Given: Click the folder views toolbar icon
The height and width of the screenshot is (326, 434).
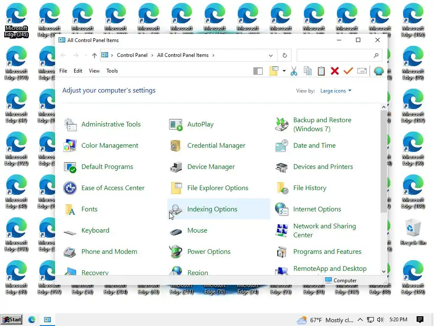Looking at the screenshot, I should click(274, 71).
